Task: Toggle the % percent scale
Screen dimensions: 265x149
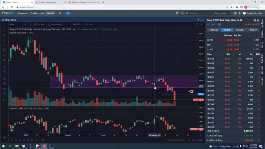Action: pos(189,140)
